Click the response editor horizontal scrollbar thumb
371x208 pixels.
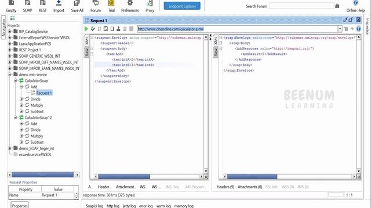coord(252,176)
